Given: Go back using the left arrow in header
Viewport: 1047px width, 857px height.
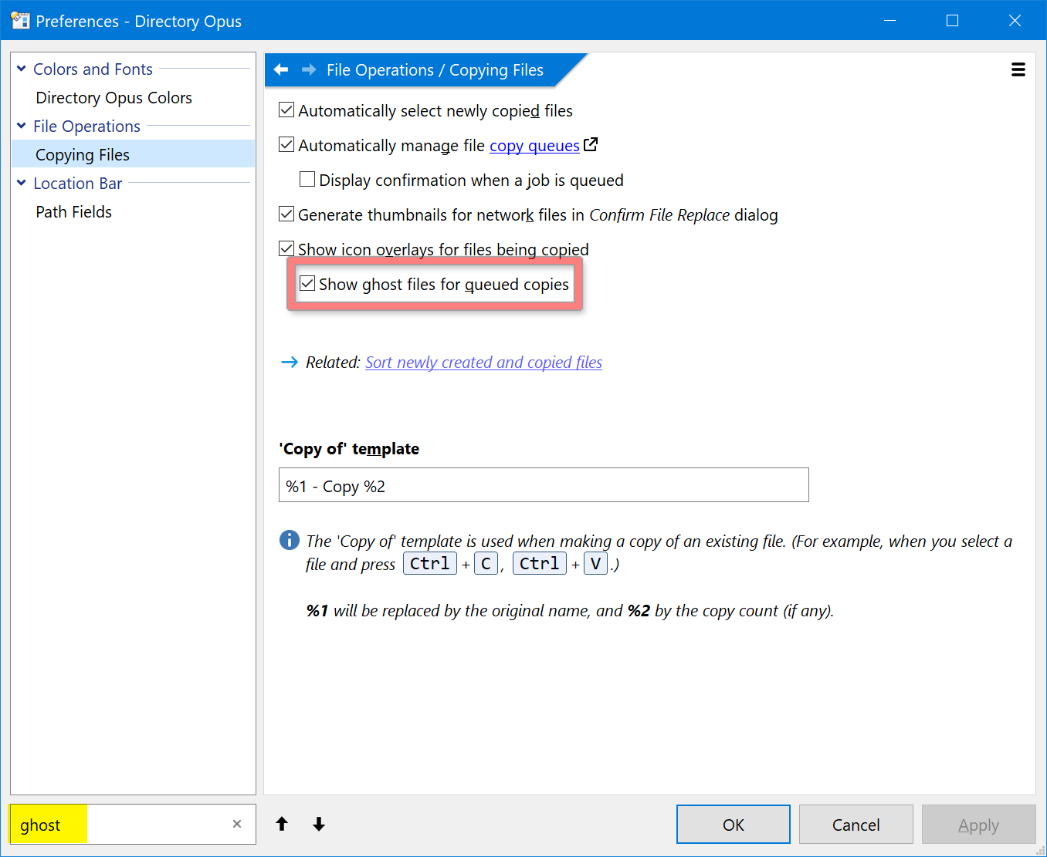Looking at the screenshot, I should point(281,69).
